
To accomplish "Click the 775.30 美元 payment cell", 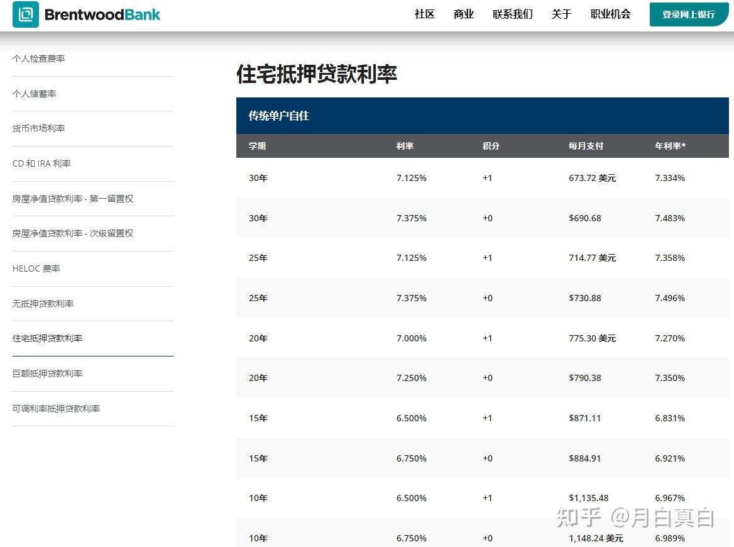I will click(592, 338).
